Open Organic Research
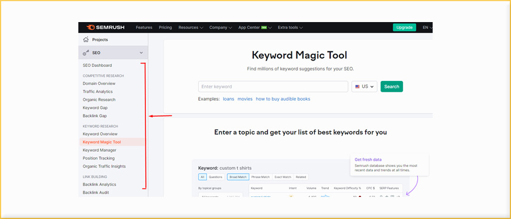511x219 pixels. 99,100
